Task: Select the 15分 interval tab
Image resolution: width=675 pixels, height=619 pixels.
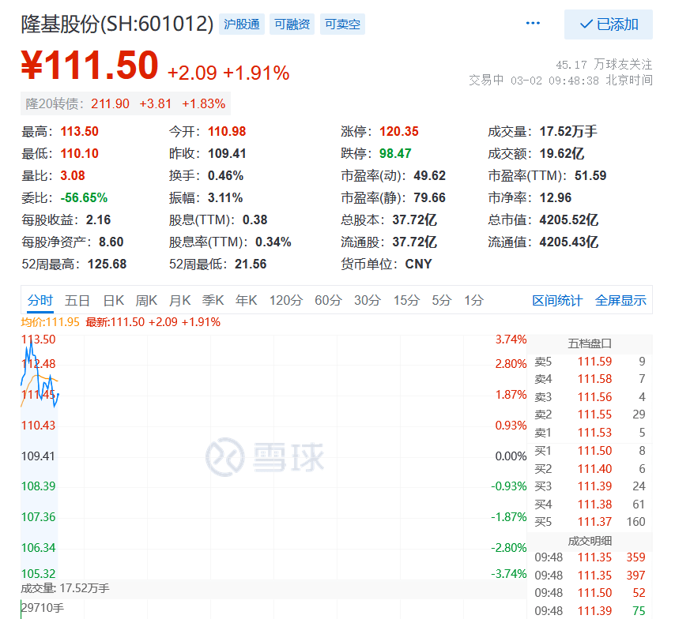Action: pos(406,300)
